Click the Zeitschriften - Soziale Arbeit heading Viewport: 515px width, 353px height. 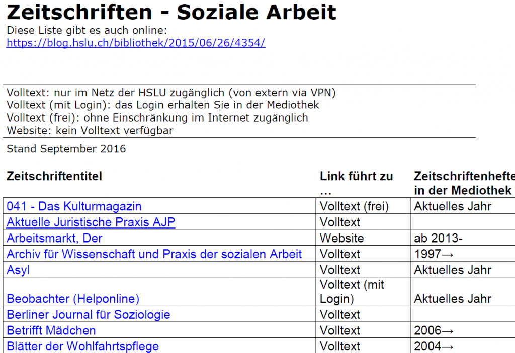click(171, 13)
